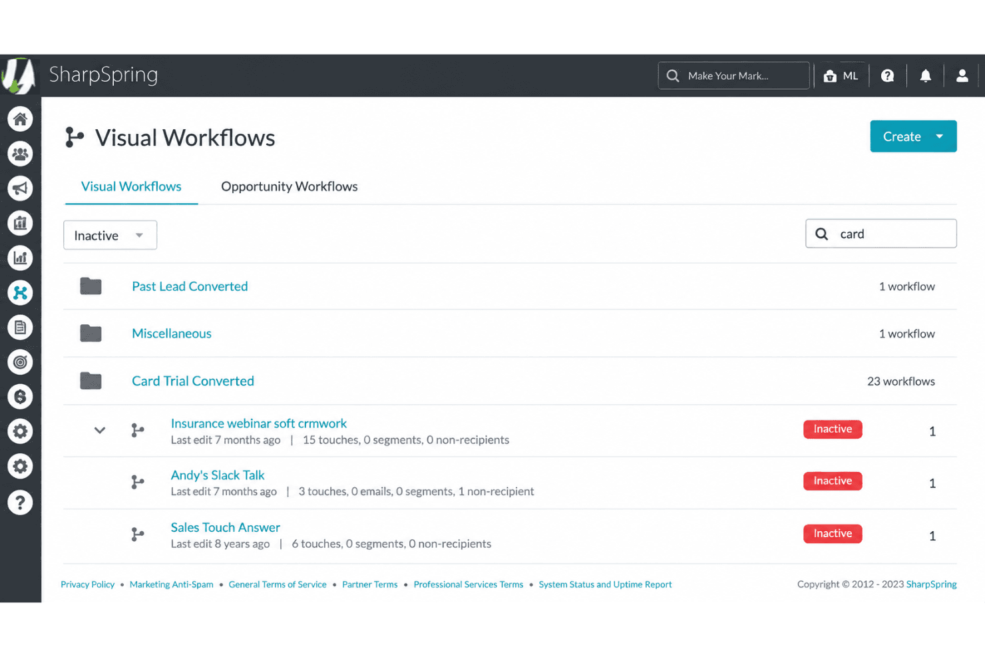Open the megaphone Marketing icon in sidebar
This screenshot has height=657, width=985.
coord(21,188)
